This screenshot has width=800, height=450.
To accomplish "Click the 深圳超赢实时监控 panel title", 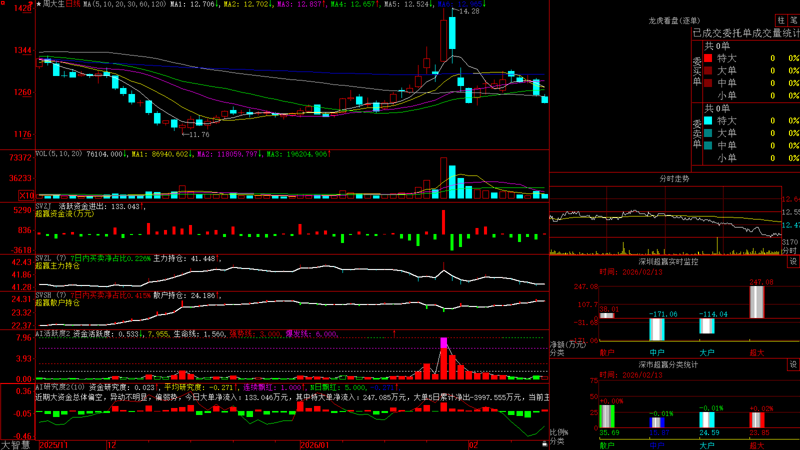I will [668, 261].
